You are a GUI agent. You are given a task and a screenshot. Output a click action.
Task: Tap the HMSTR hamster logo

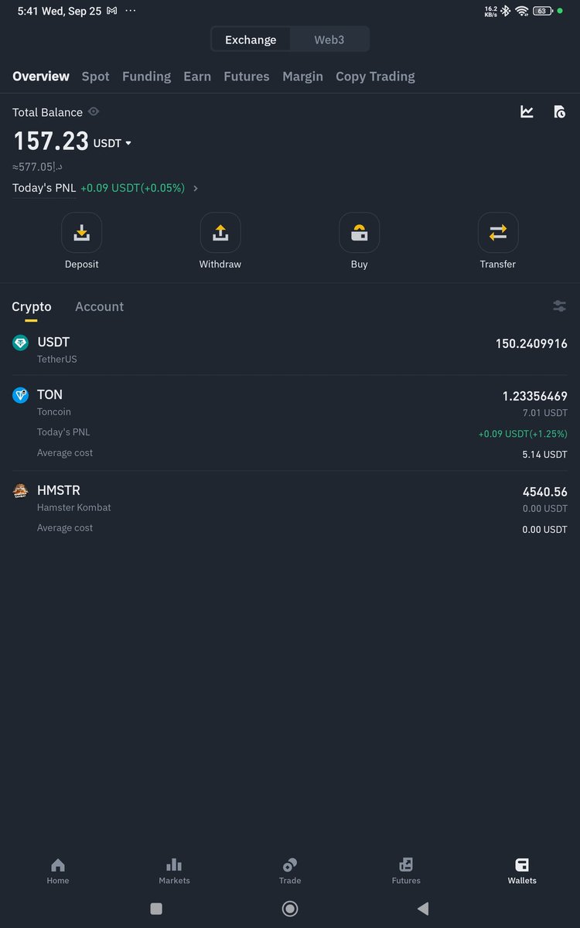[20, 490]
